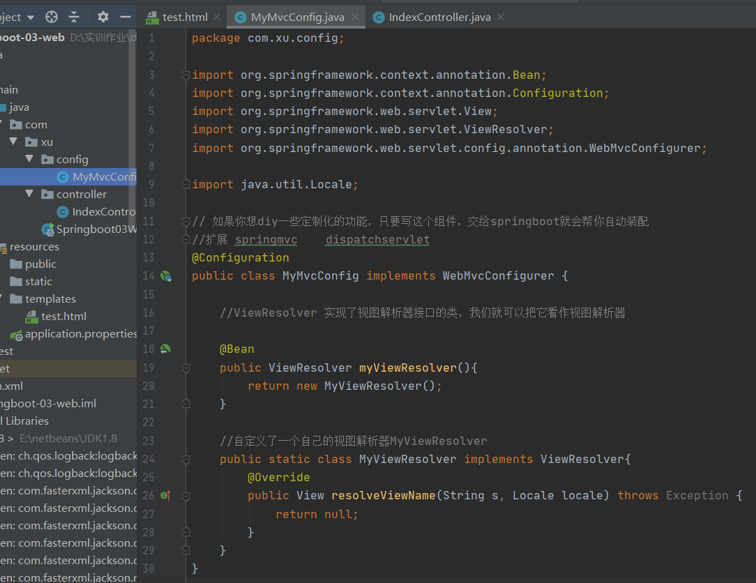Open Project panel settings gear
756x583 pixels.
(103, 17)
